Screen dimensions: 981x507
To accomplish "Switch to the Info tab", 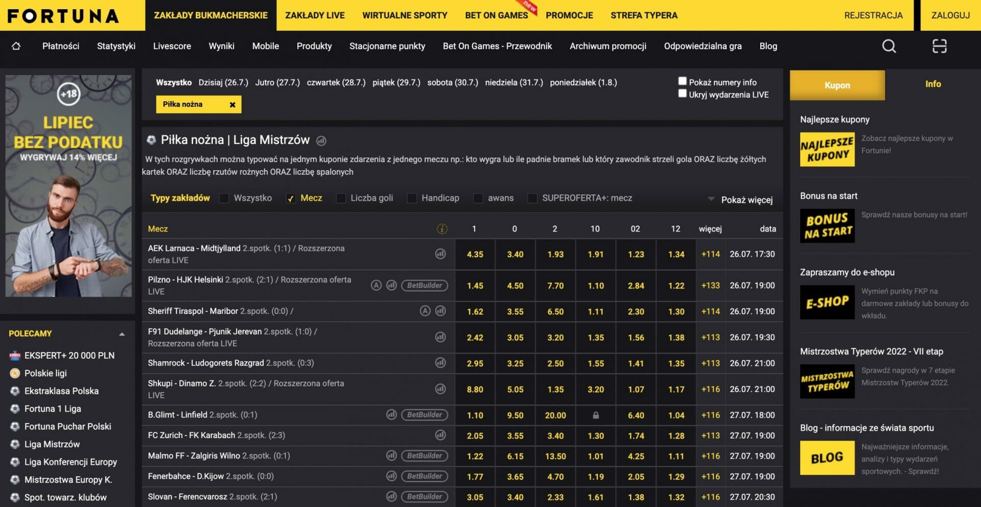I will 933,84.
